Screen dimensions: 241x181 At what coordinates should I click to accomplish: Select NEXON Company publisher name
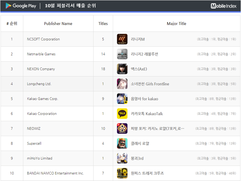tap(41, 69)
